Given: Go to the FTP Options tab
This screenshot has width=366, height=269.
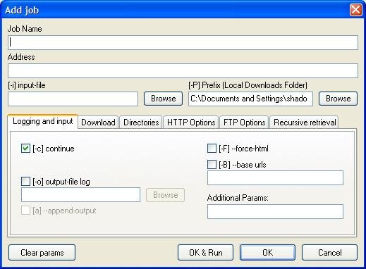Looking at the screenshot, I should [244, 123].
